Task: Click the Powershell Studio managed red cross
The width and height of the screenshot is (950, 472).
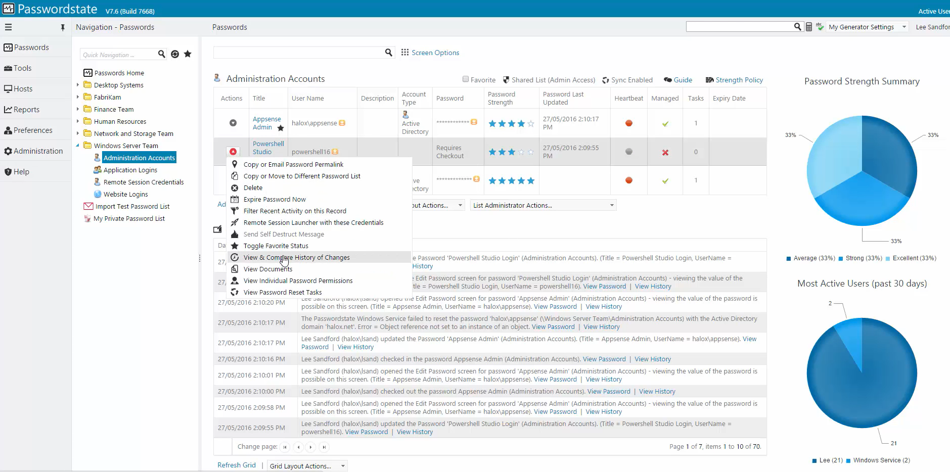Action: [x=665, y=152]
